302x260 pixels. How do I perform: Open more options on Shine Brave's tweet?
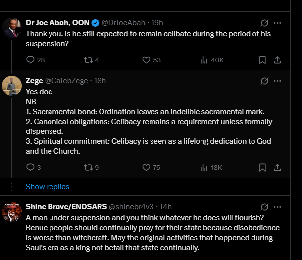coord(277,207)
